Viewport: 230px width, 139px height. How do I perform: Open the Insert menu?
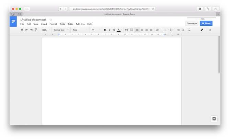pos(44,24)
